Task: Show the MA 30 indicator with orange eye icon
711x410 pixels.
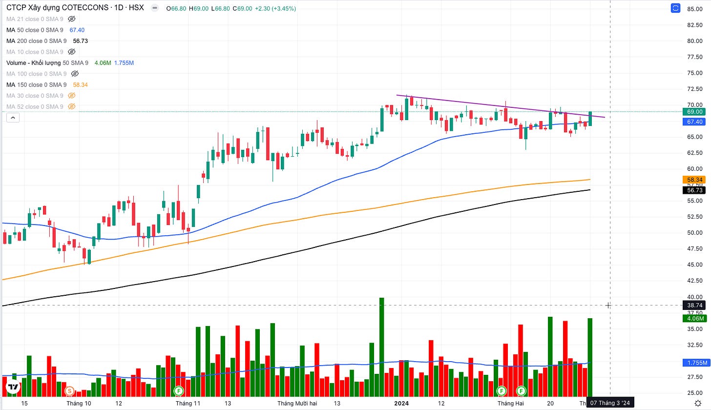Action: [x=71, y=96]
